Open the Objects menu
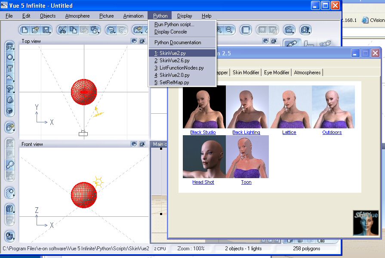The image size is (385, 258). [48, 16]
